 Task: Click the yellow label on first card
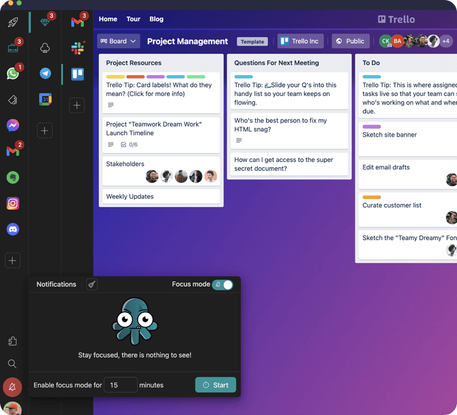pyautogui.click(x=116, y=77)
